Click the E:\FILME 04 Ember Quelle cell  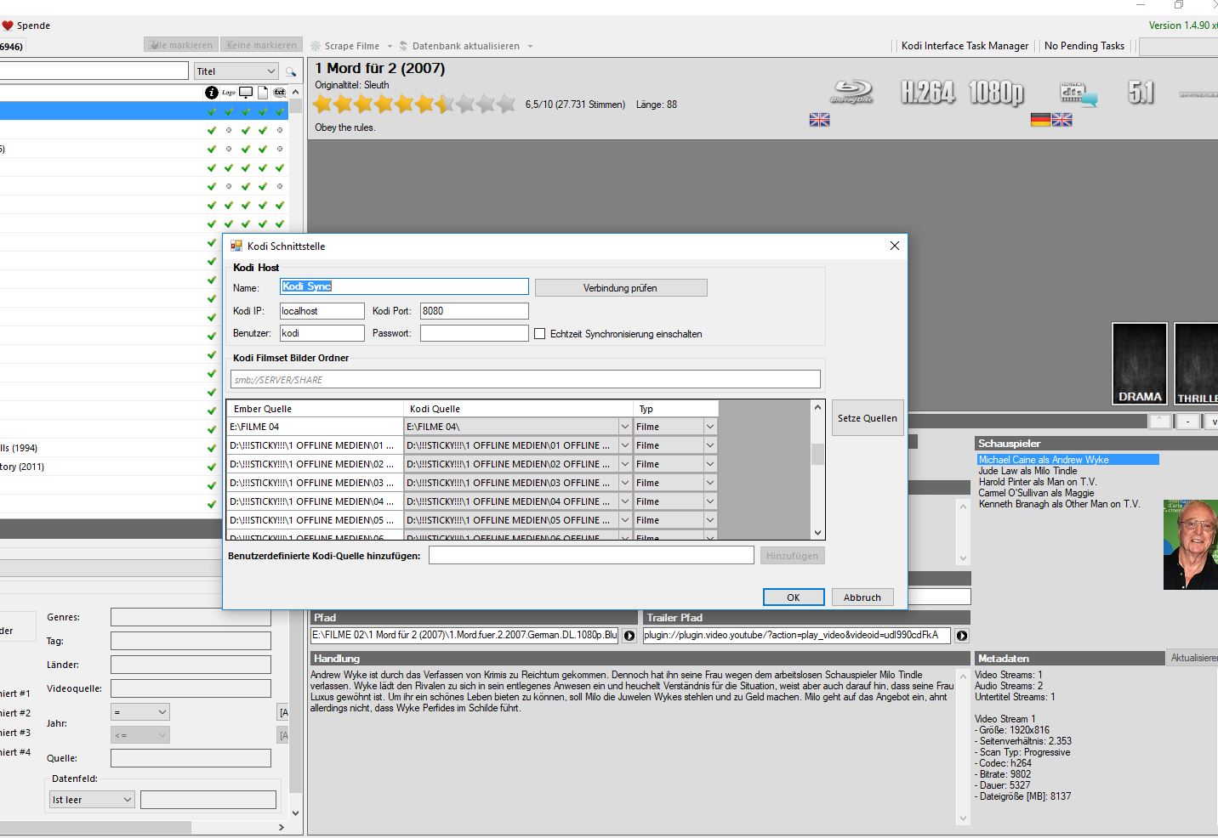click(x=315, y=427)
